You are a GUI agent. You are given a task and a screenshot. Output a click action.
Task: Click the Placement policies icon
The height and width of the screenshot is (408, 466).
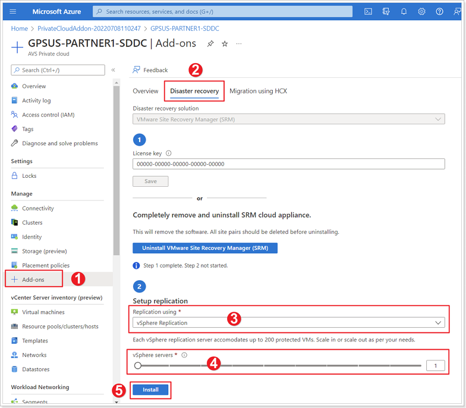click(14, 265)
